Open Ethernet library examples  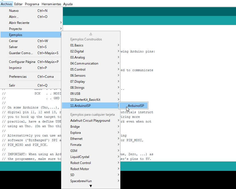(91, 139)
